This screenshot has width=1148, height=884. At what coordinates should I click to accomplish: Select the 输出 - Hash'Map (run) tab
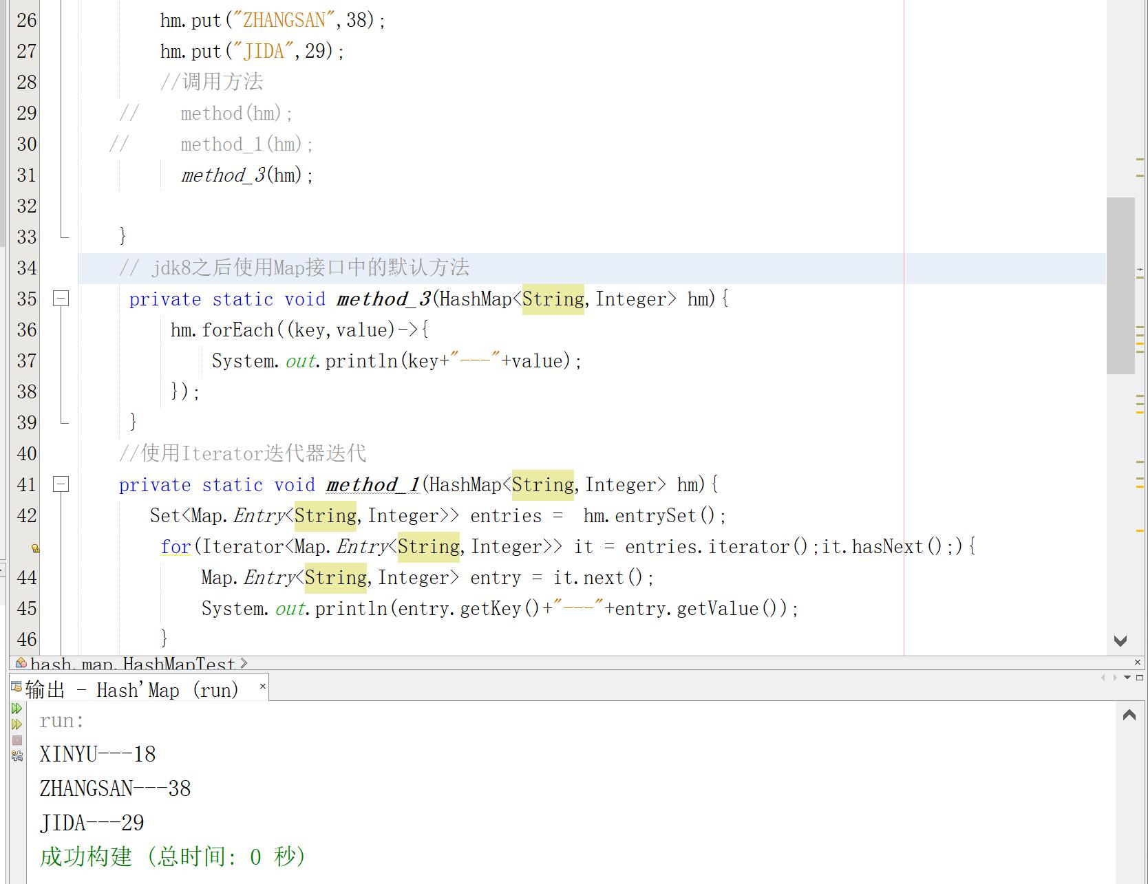[x=138, y=688]
